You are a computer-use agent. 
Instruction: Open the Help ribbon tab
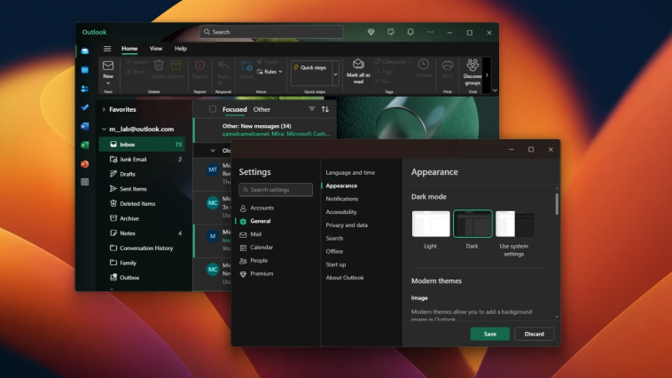pos(181,49)
